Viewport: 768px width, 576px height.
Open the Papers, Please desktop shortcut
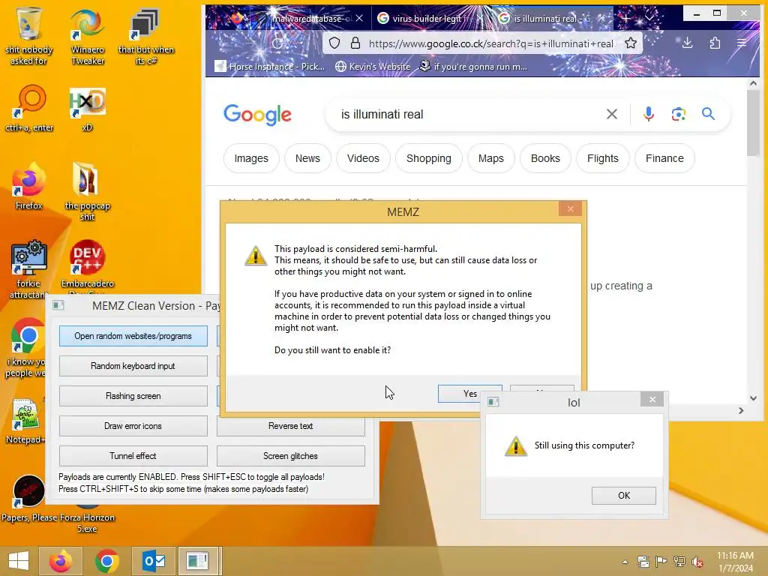(28, 498)
